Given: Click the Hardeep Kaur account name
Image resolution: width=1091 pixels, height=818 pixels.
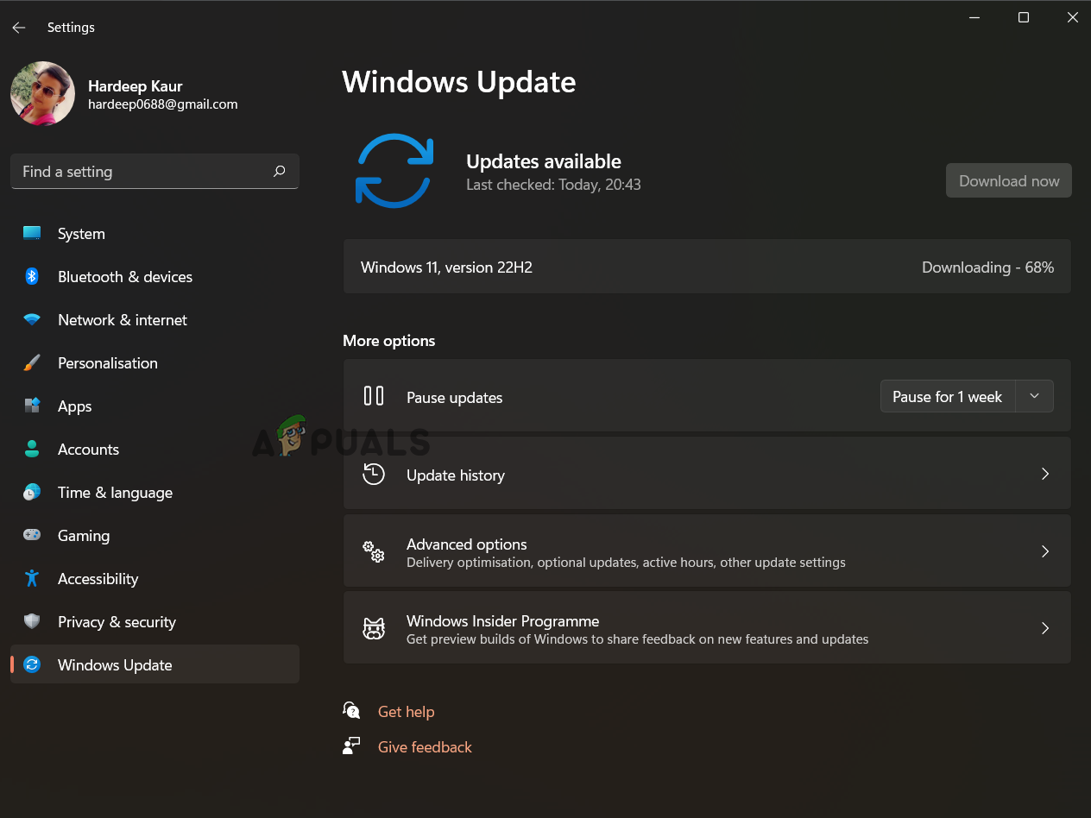Looking at the screenshot, I should point(136,86).
